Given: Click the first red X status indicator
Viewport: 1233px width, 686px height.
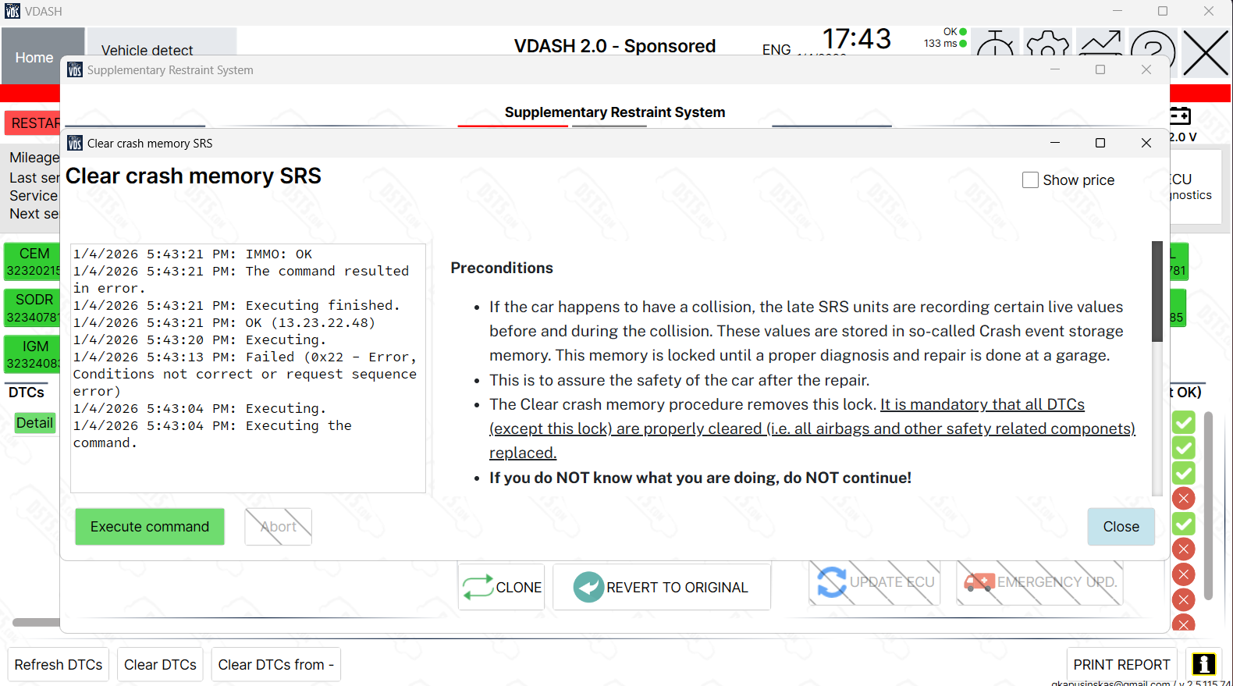Looking at the screenshot, I should 1184,498.
